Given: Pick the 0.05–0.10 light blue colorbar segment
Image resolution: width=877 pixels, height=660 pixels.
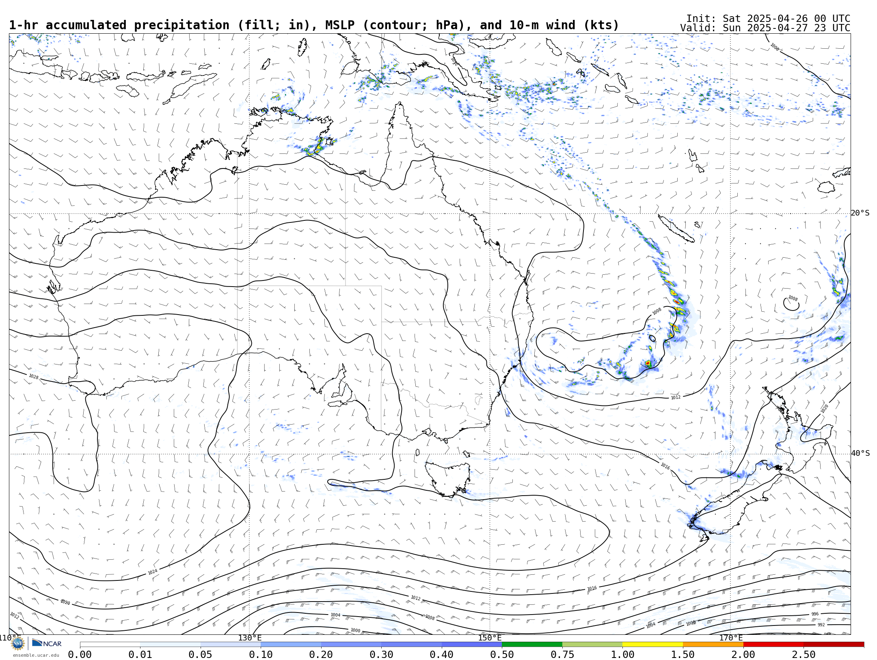Looking at the screenshot, I should [x=231, y=645].
